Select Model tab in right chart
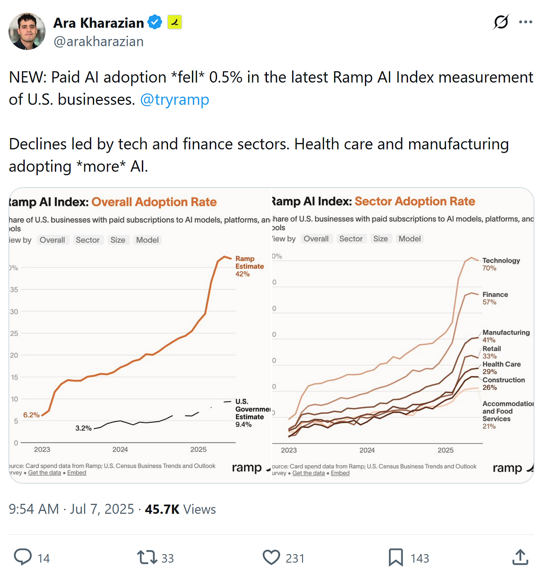Viewport: 546px width, 574px height. [409, 239]
